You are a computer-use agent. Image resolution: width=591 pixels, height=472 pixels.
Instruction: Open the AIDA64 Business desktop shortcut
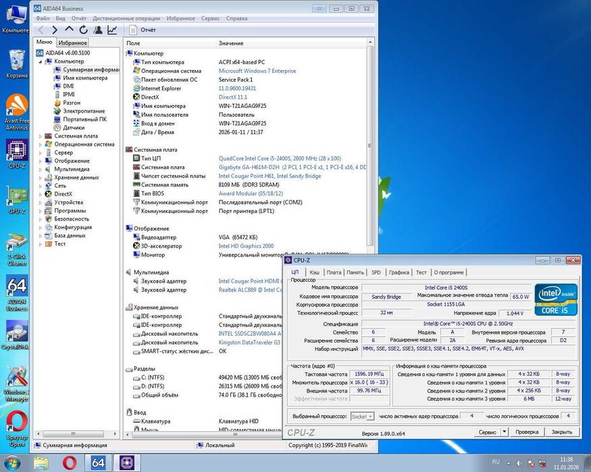(17, 293)
